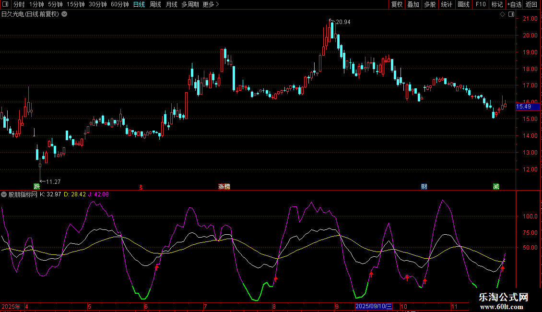Click the green 跌 event marker
This screenshot has height=312, width=542.
[37, 186]
